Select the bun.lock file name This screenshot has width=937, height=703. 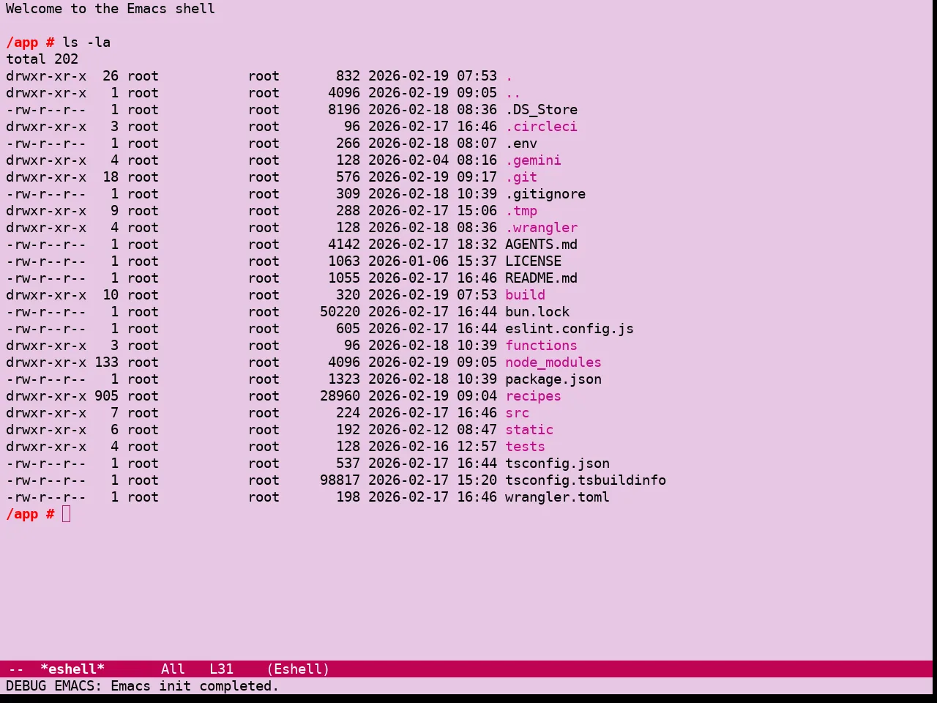pyautogui.click(x=537, y=312)
